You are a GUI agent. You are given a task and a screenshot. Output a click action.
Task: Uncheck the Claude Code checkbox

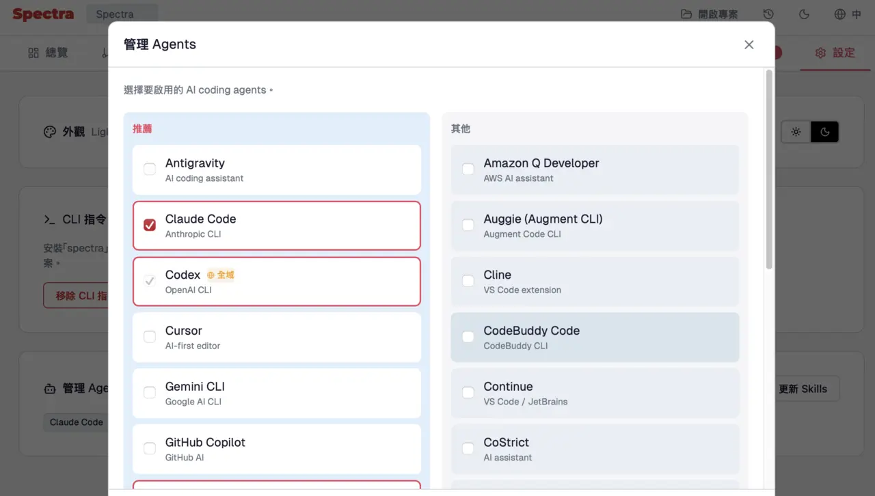(x=150, y=225)
